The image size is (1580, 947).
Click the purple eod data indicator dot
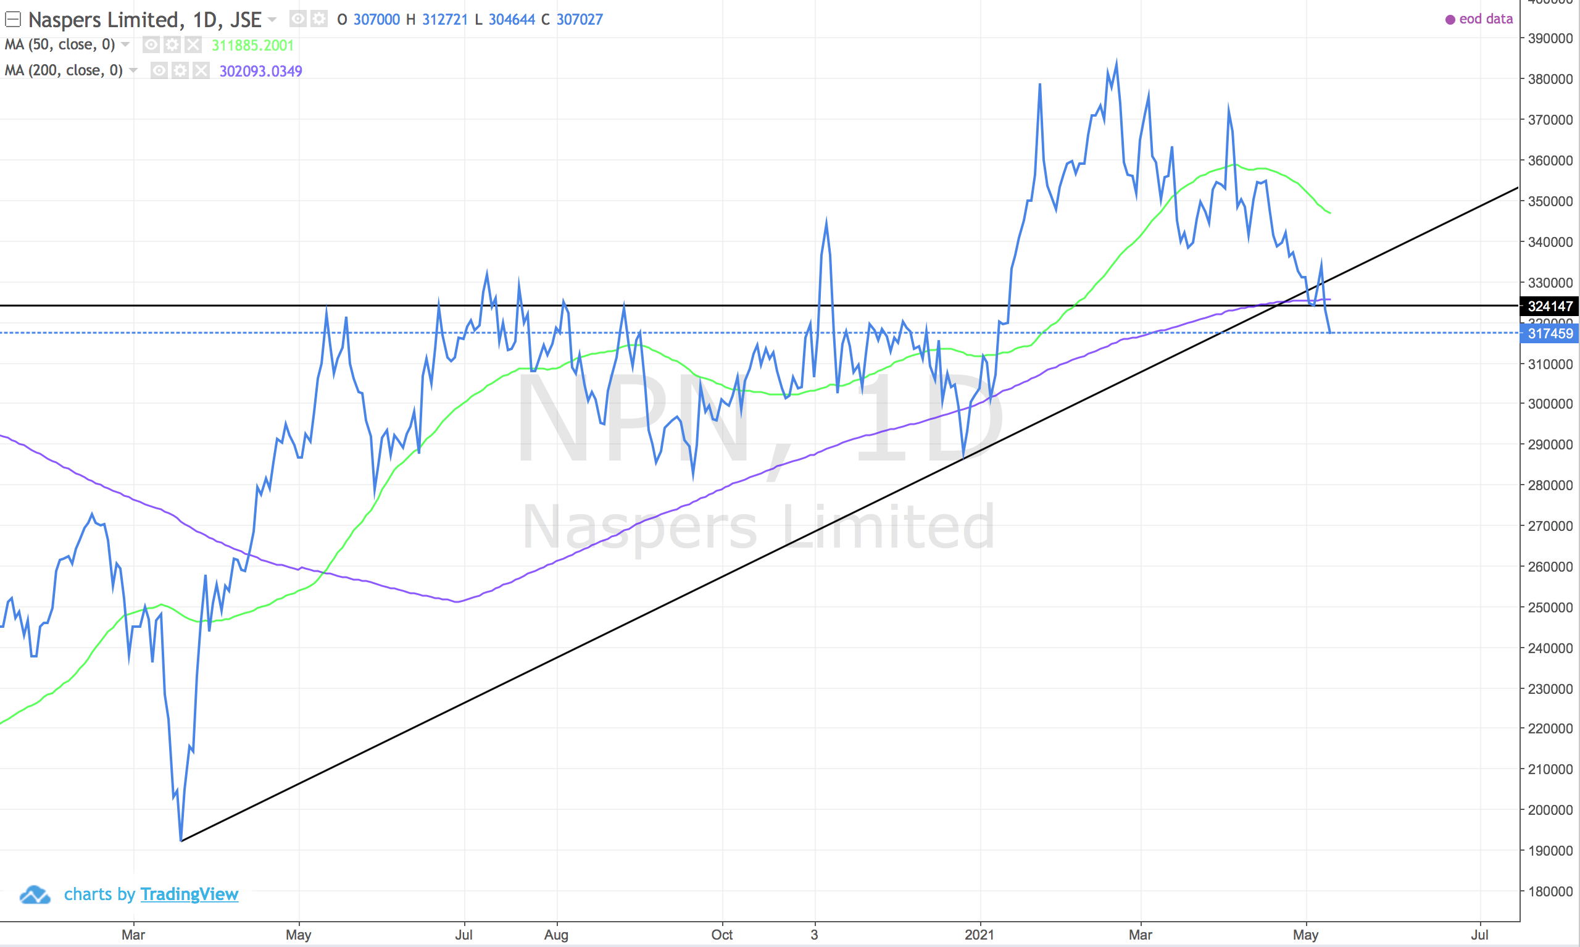1450,20
